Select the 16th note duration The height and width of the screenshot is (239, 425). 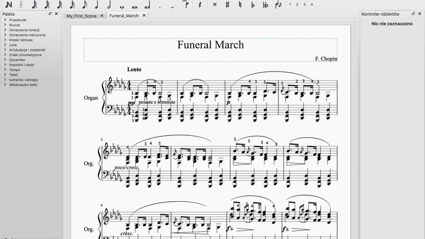[72, 4]
